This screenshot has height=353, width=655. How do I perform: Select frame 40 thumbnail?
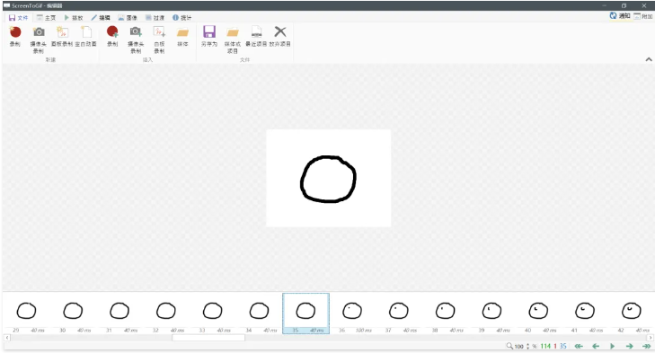pyautogui.click(x=538, y=313)
